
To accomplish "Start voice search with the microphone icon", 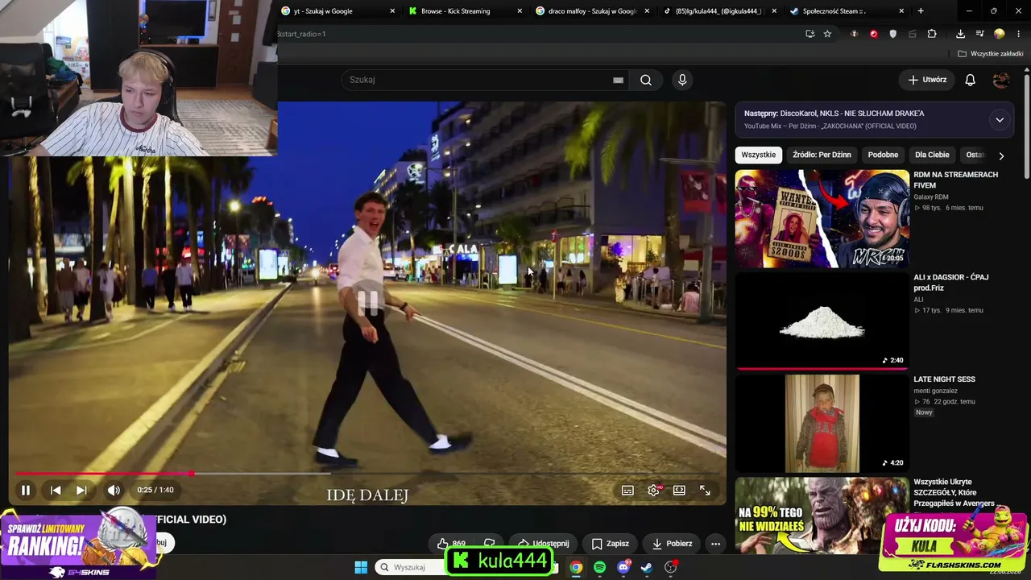I will click(x=682, y=80).
